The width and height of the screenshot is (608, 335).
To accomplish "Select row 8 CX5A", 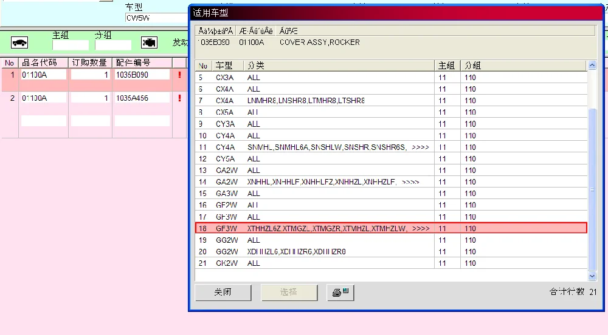I will coord(391,112).
